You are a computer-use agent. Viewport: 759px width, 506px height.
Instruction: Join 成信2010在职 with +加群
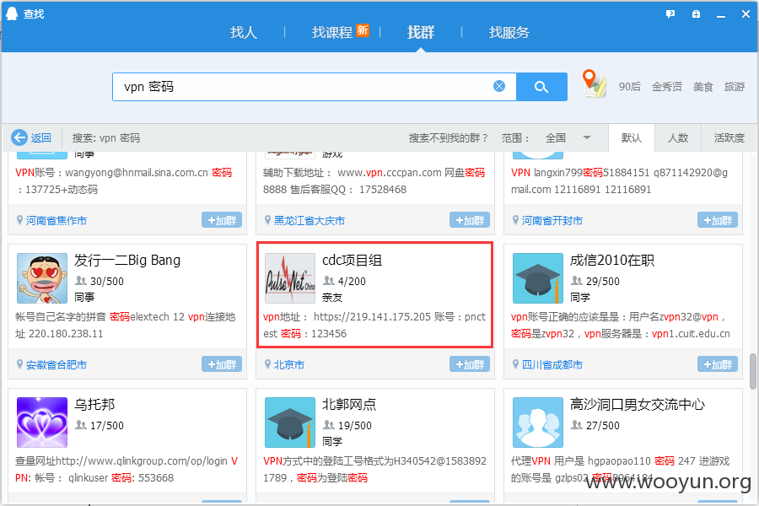pyautogui.click(x=718, y=364)
